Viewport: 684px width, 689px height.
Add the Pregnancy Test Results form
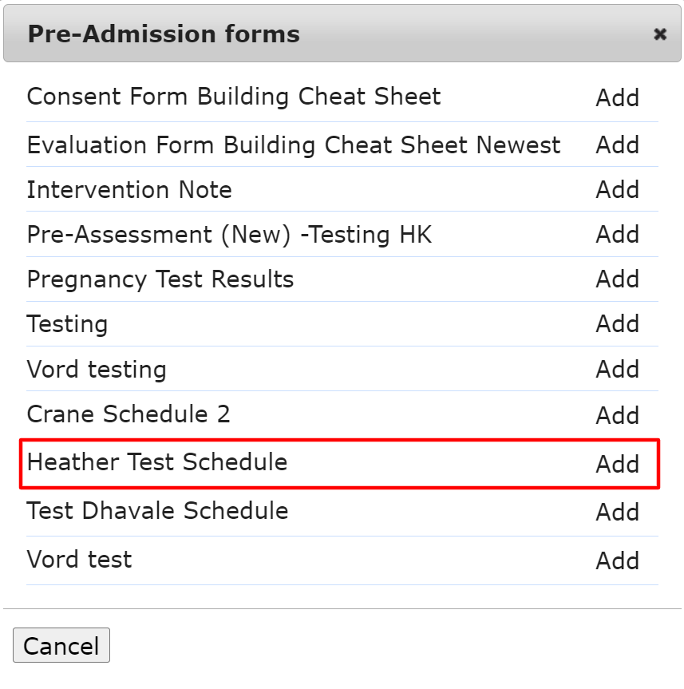coord(618,279)
